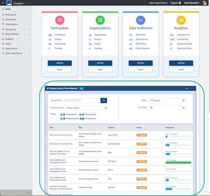Toggle the Households entity checkbox
The width and height of the screenshot is (210, 196).
point(81,114)
